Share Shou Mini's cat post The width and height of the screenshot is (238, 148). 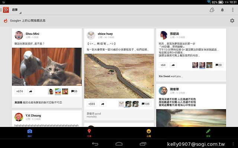[x=30, y=91]
